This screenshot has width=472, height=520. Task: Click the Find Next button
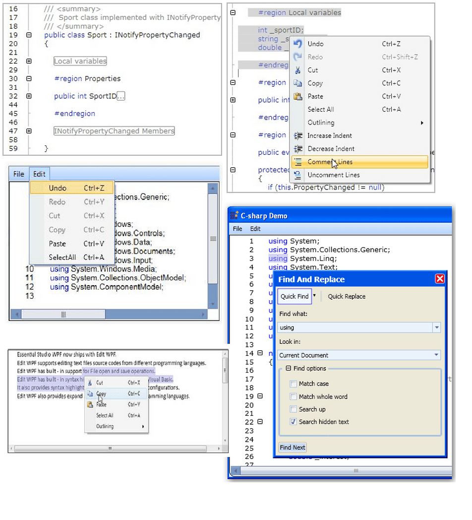click(x=292, y=447)
